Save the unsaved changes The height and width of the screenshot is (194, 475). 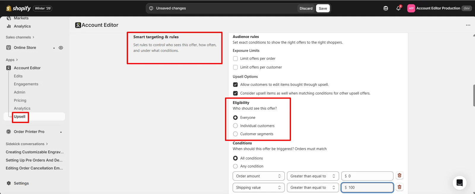point(323,8)
